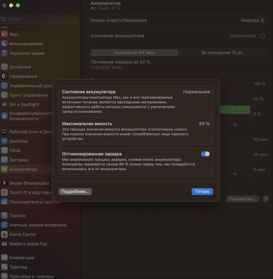The height and width of the screenshot is (279, 273).
Task: Open the Обои icon
Action: pyautogui.click(x=4, y=150)
